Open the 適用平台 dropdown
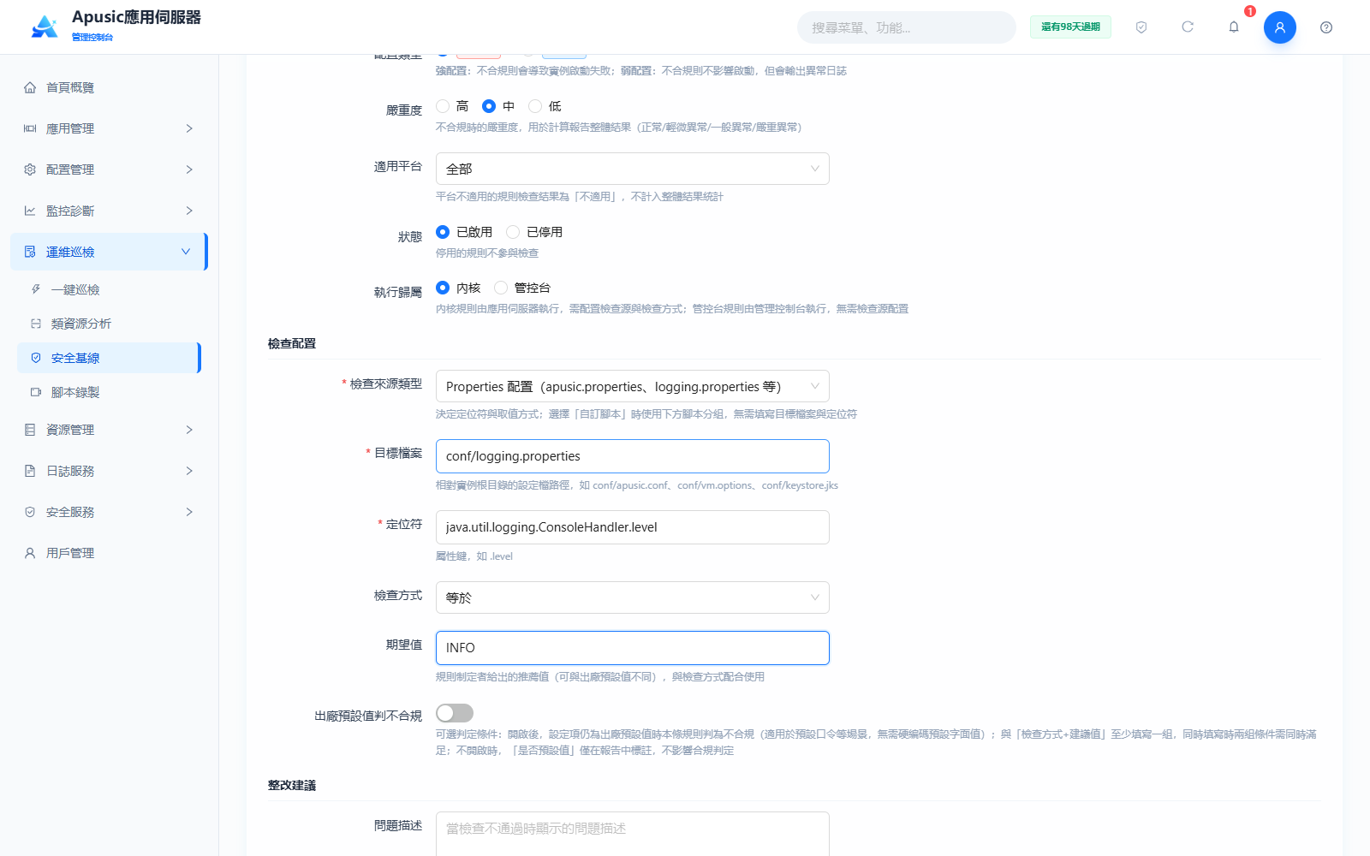 coord(633,169)
